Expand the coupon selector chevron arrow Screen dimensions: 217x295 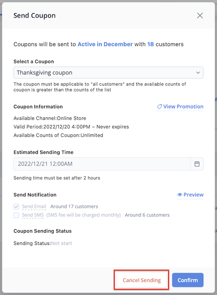[x=198, y=73]
